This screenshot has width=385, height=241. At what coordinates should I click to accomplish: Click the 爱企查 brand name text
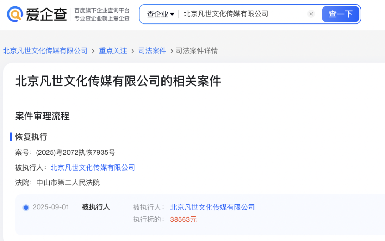coord(47,14)
